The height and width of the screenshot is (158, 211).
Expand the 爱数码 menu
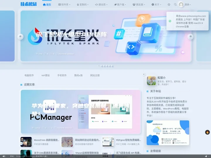82,5
